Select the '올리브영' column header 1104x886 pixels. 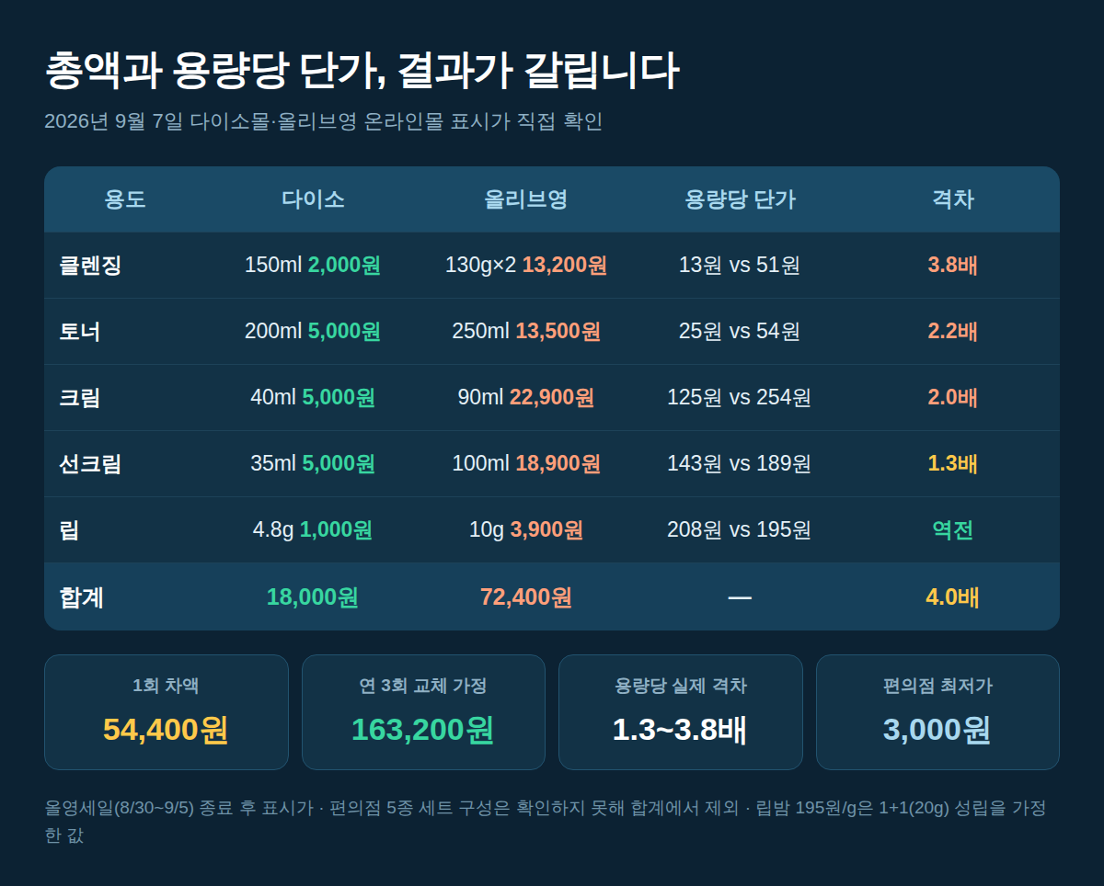click(x=526, y=199)
